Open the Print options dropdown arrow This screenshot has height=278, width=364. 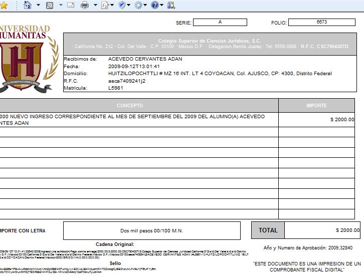(x=95, y=5)
